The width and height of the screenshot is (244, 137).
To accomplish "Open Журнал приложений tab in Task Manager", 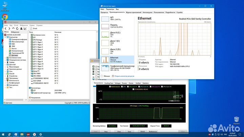I will tap(134, 13).
